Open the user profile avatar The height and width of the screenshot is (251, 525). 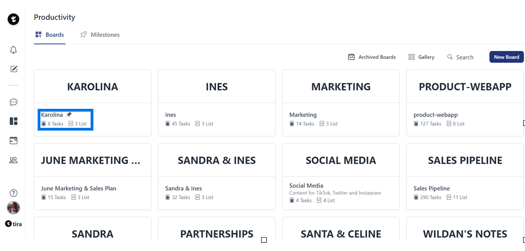(13, 207)
